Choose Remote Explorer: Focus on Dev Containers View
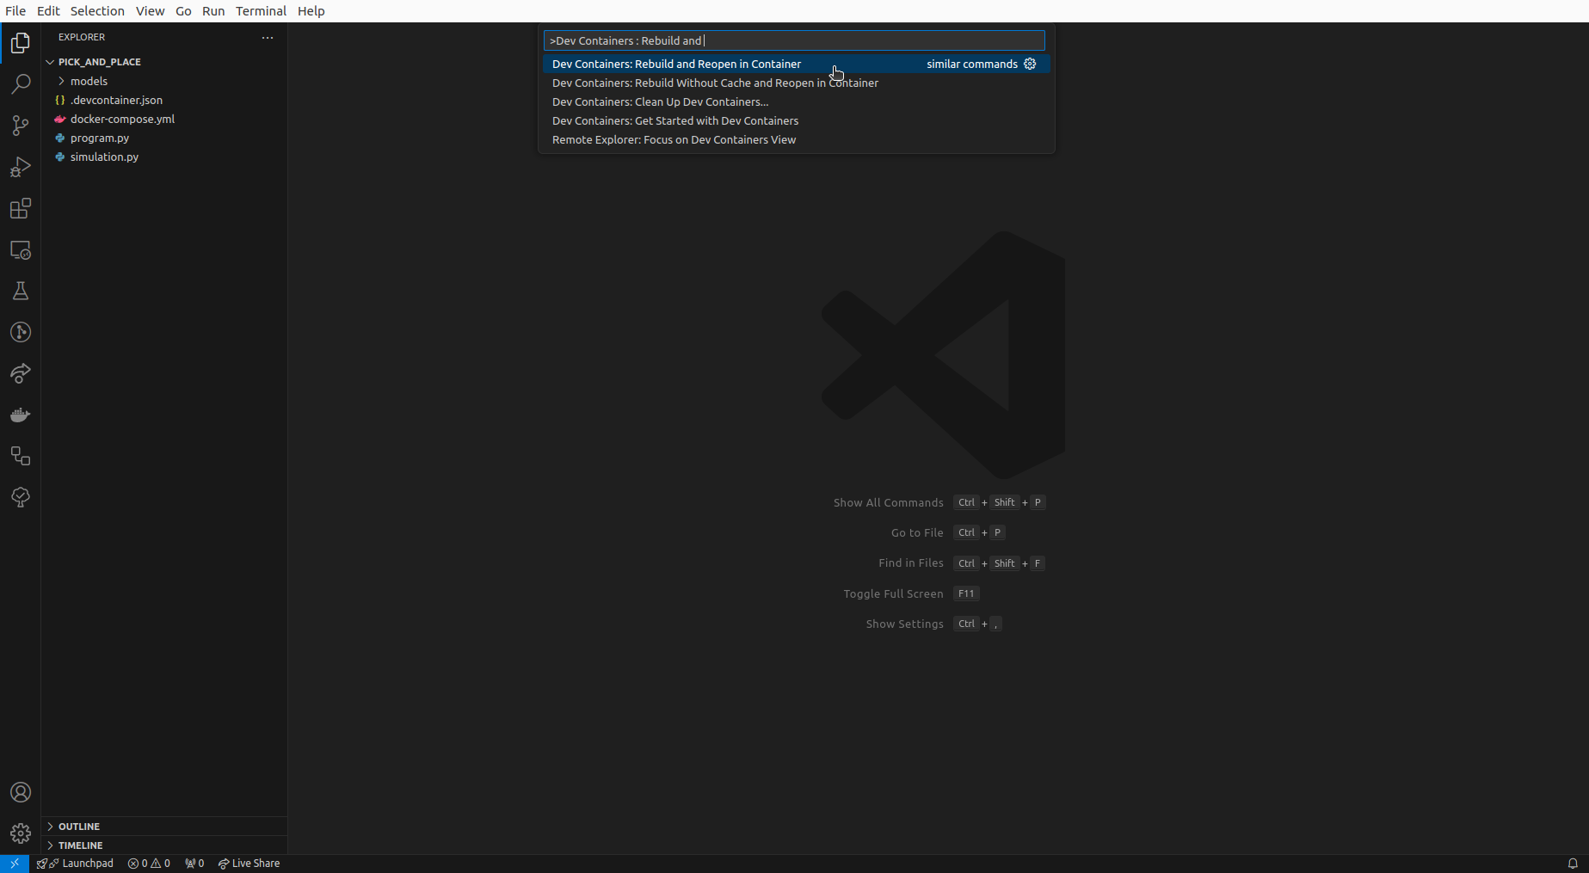The height and width of the screenshot is (873, 1589). 797,139
